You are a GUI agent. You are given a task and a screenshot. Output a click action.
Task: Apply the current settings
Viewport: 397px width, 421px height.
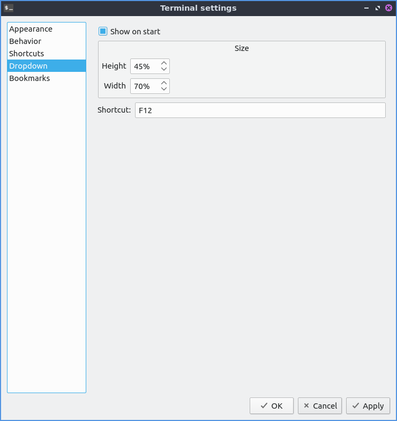tap(368, 406)
